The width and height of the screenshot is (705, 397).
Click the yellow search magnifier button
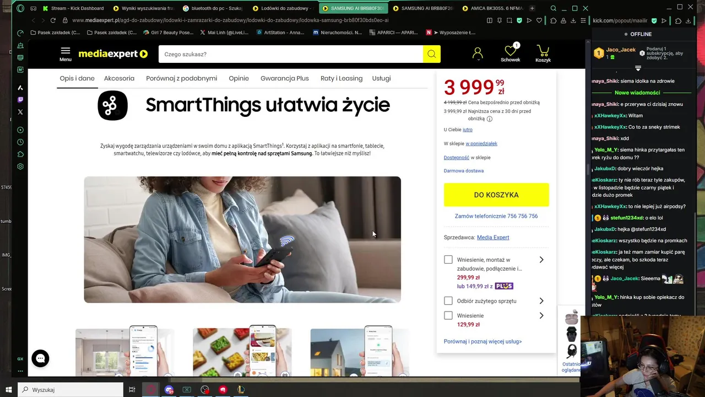click(x=431, y=54)
